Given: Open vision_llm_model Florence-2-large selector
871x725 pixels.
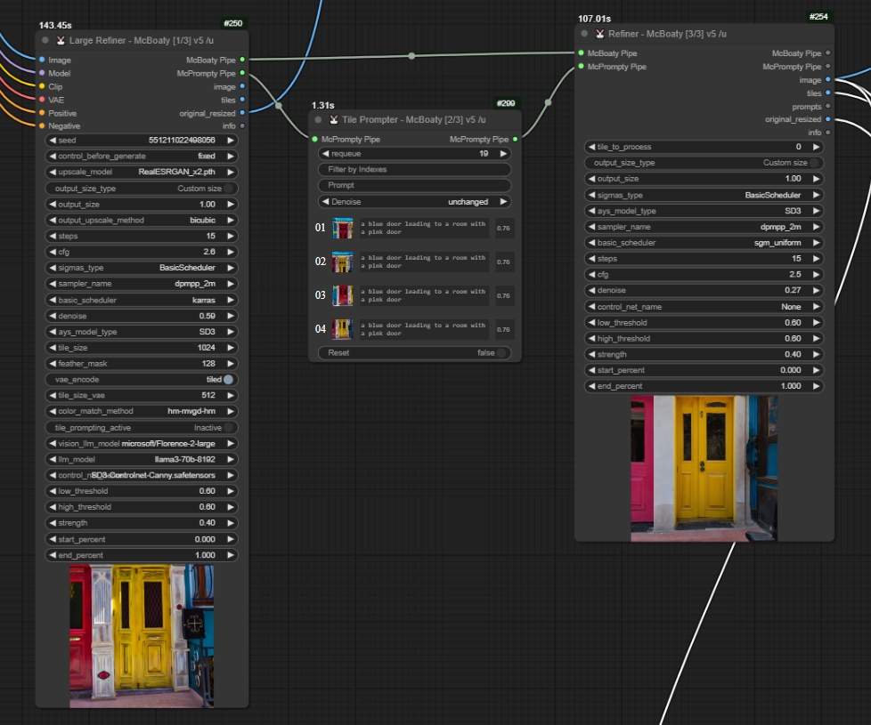Looking at the screenshot, I should tap(141, 444).
